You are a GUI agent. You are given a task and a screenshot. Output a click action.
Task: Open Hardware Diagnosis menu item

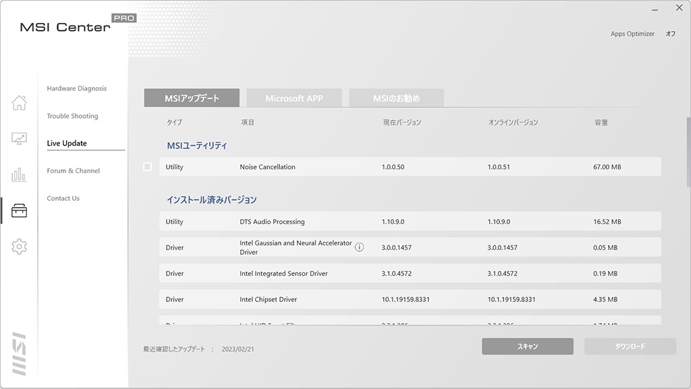[77, 88]
